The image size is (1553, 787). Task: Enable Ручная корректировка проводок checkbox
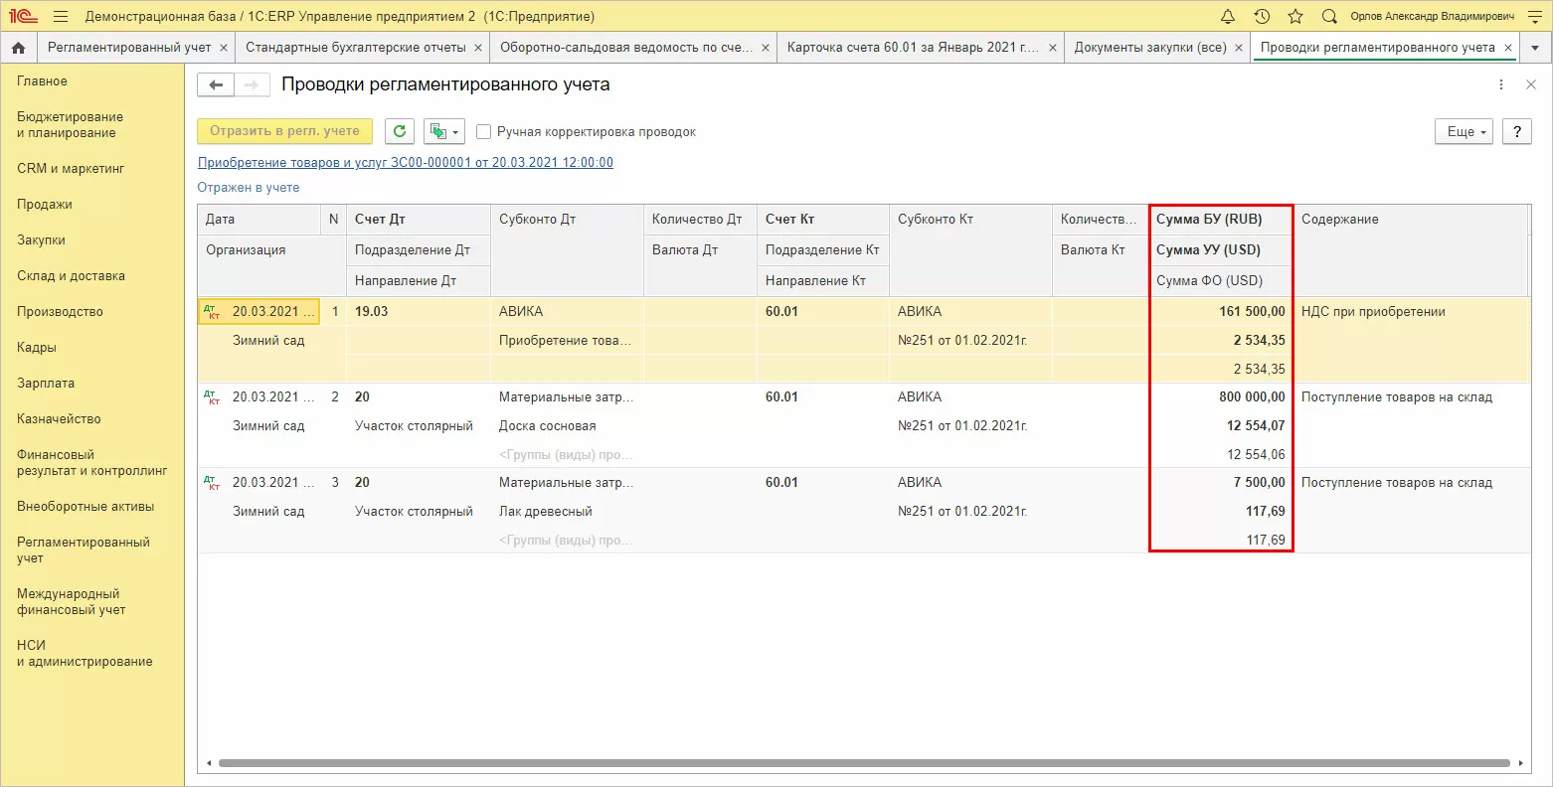tap(484, 132)
